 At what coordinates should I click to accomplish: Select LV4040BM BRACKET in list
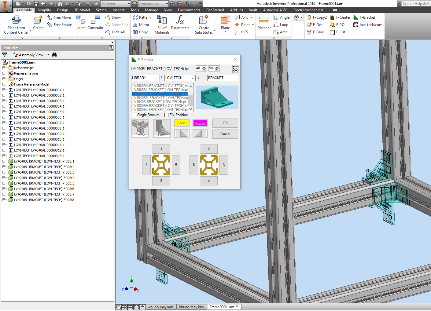coord(160,98)
